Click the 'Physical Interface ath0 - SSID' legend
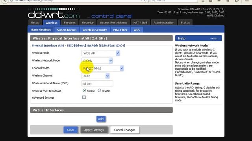 (78, 45)
